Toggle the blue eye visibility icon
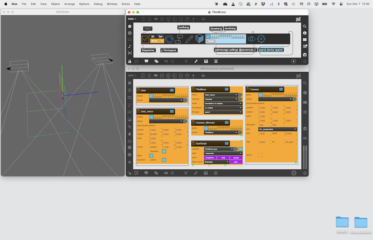 click(x=252, y=39)
